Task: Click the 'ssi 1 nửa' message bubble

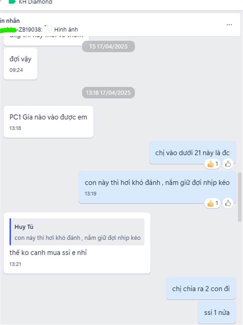Action: tap(217, 312)
